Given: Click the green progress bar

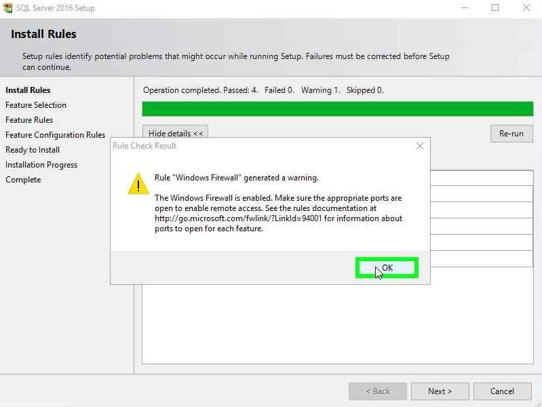Looking at the screenshot, I should tap(338, 109).
